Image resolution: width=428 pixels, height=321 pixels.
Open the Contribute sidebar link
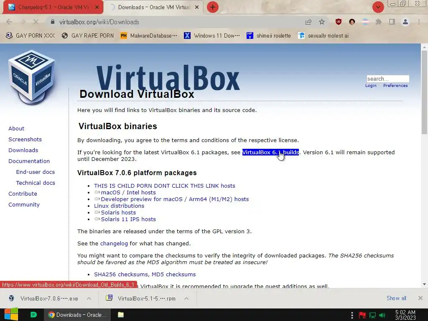23,194
